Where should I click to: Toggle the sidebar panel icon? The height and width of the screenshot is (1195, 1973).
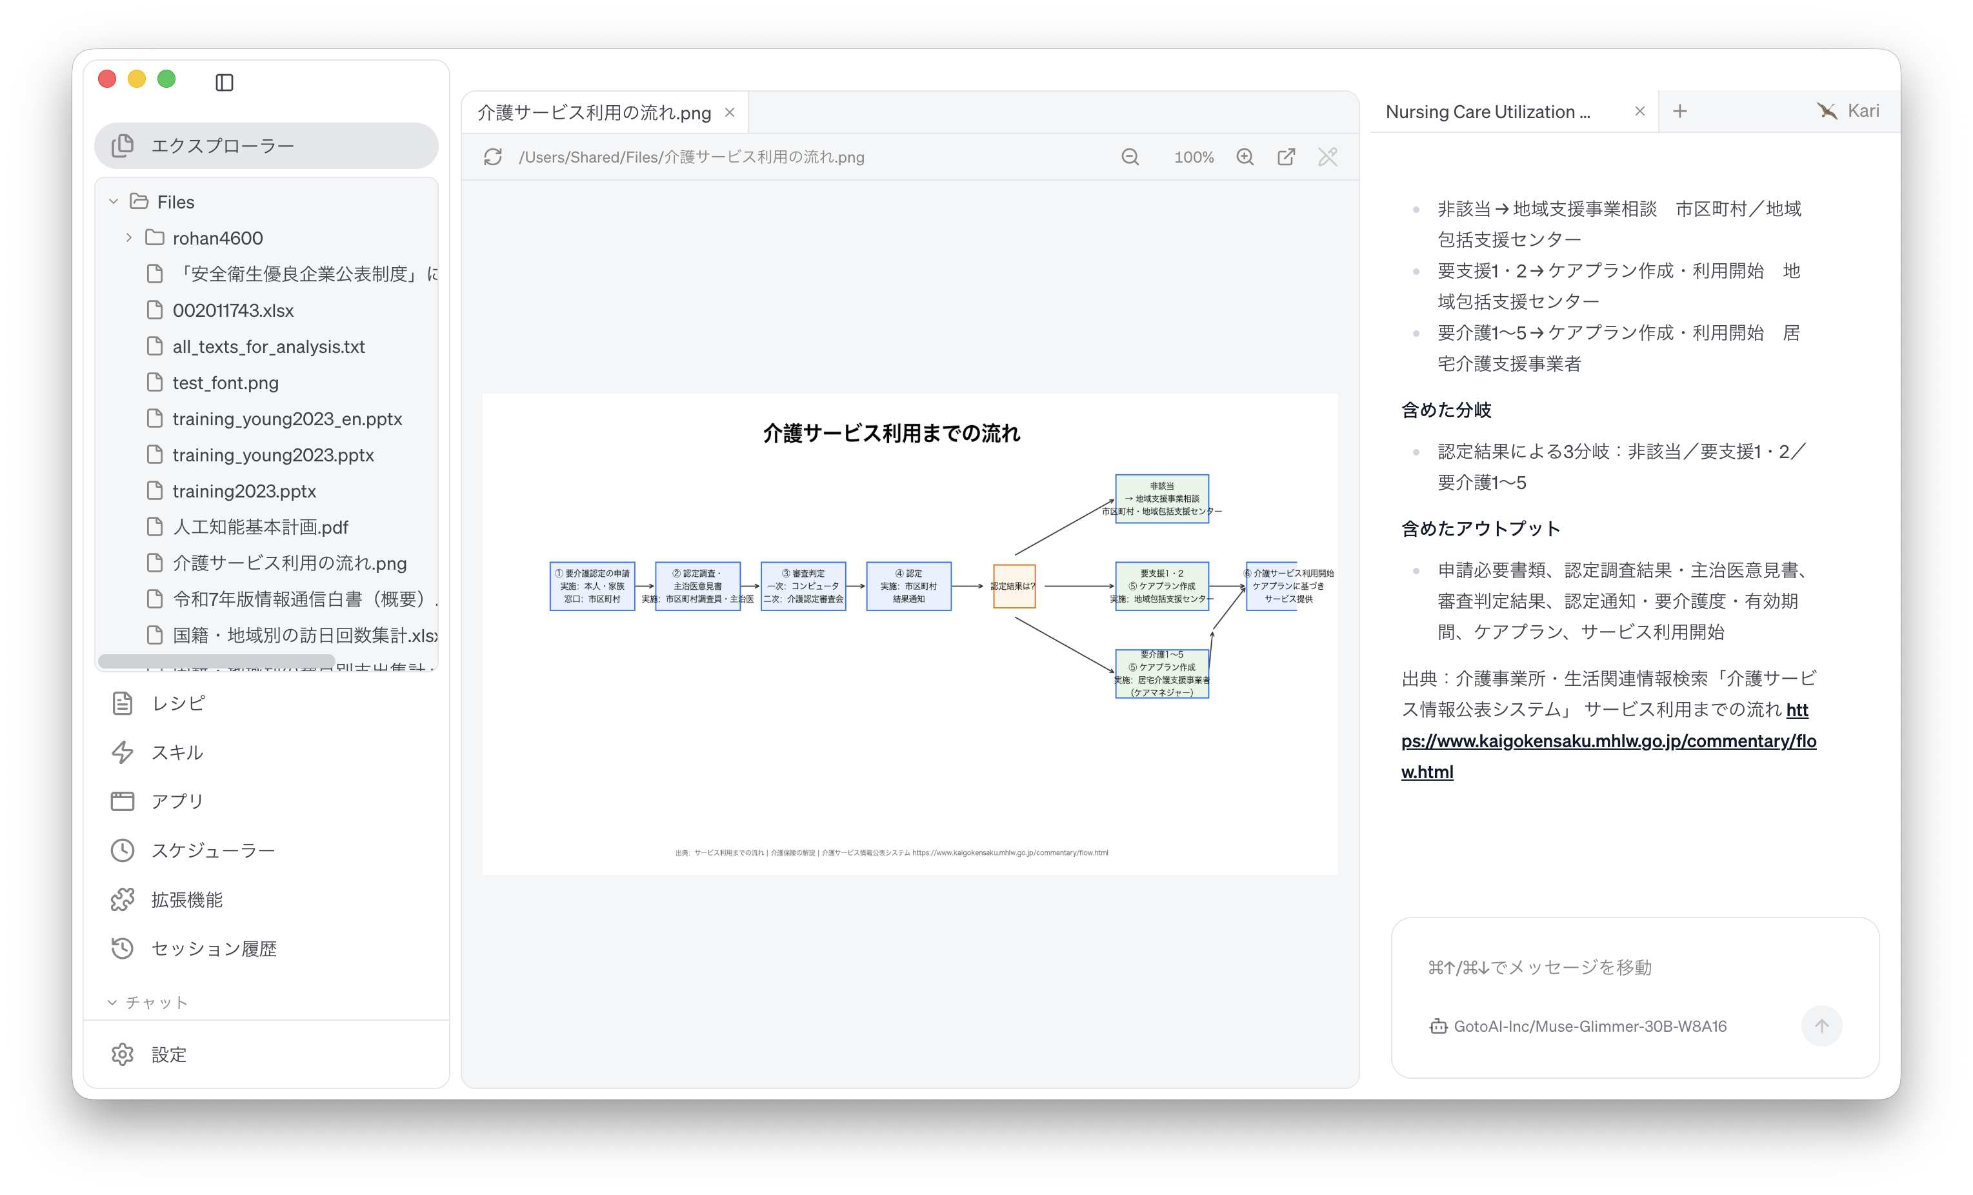(x=225, y=82)
